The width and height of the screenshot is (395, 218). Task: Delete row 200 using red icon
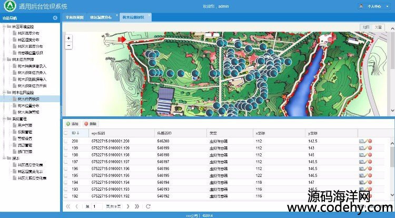370,141
